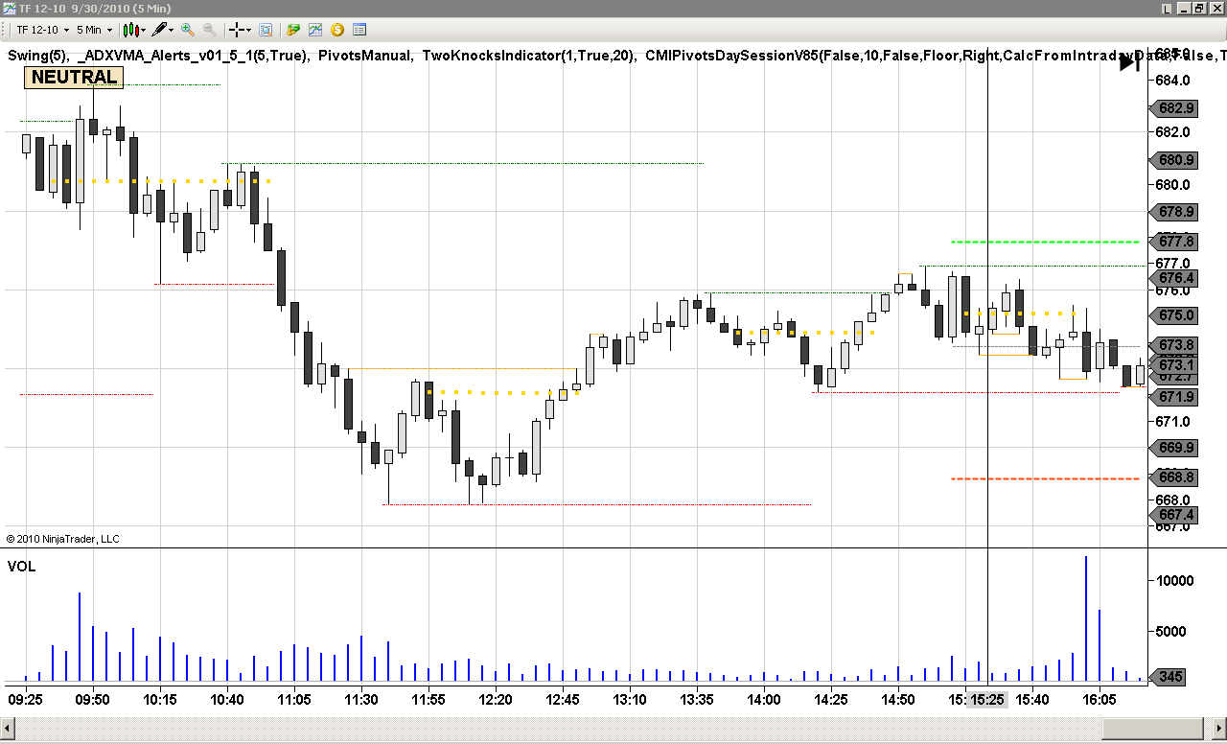
Task: Click the 345 volume marker
Action: click(1169, 677)
